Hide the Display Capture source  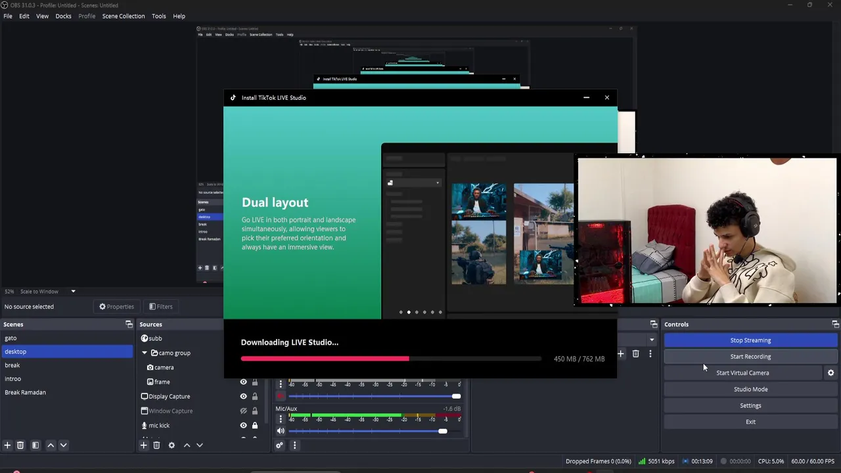point(243,396)
